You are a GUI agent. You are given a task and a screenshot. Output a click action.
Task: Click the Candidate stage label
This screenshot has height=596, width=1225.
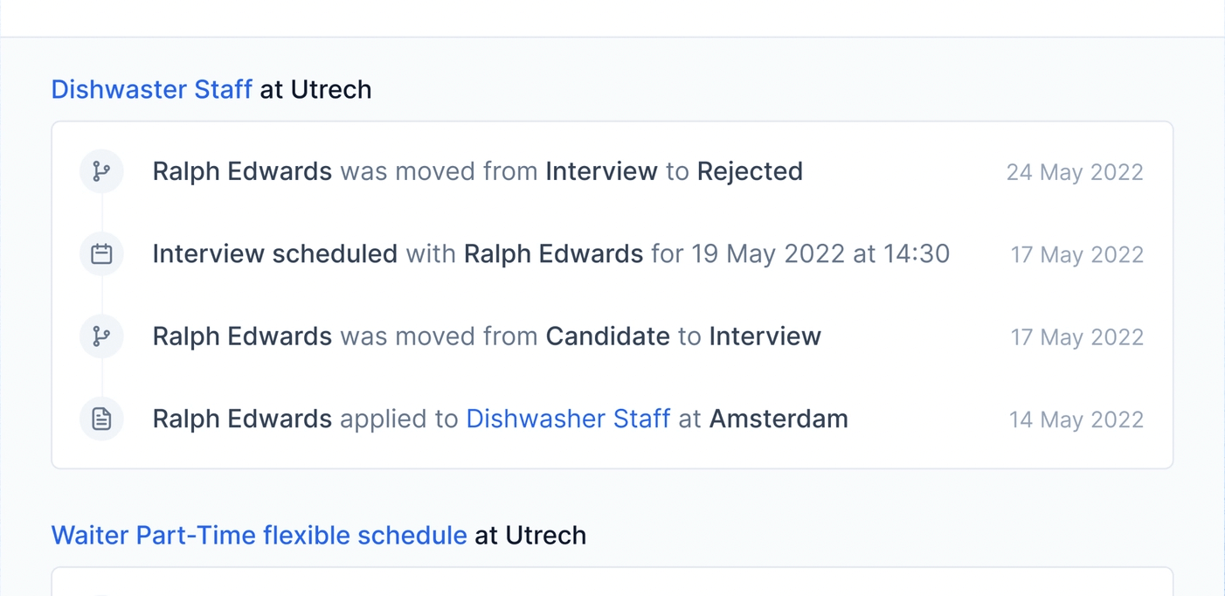point(607,336)
